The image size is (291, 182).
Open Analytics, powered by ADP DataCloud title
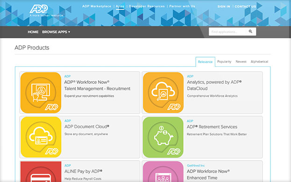pyautogui.click(x=214, y=85)
